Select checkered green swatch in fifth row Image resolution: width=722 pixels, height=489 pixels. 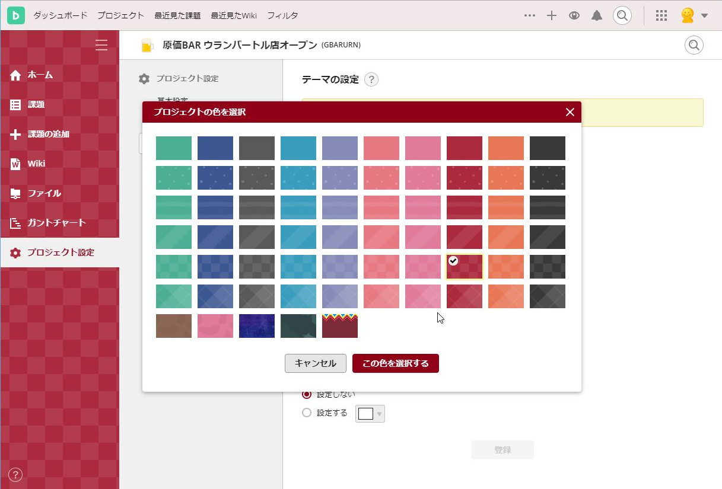point(174,267)
